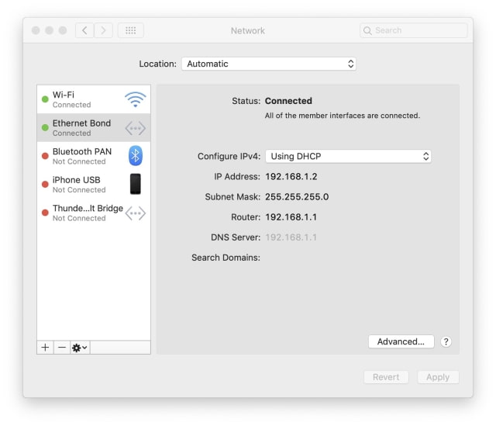
Task: Go back with the left arrow
Action: pyautogui.click(x=84, y=30)
